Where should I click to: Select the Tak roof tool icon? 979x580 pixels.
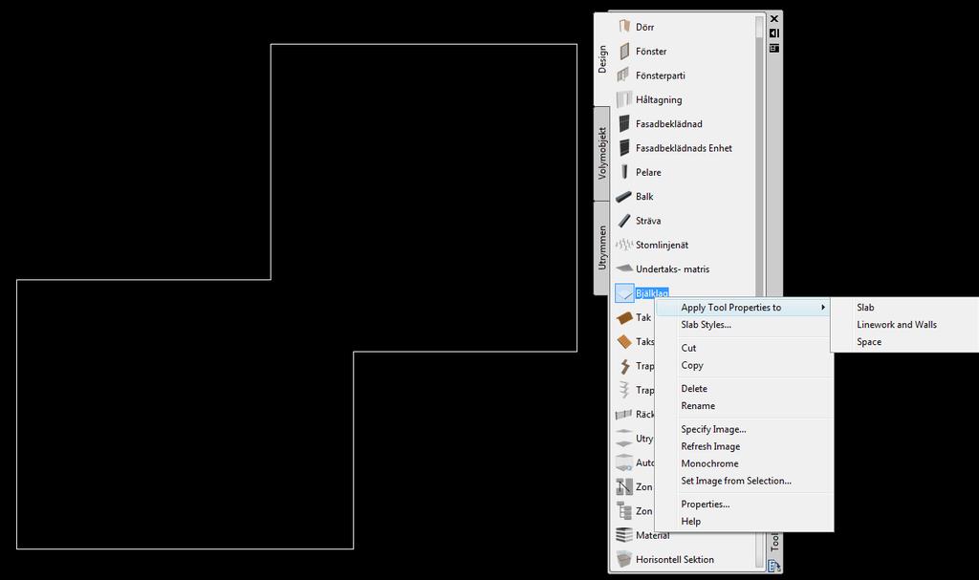point(623,318)
